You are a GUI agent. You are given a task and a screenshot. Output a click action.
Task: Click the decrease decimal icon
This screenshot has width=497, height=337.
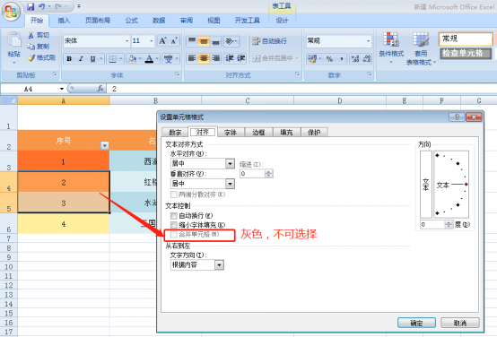(367, 59)
